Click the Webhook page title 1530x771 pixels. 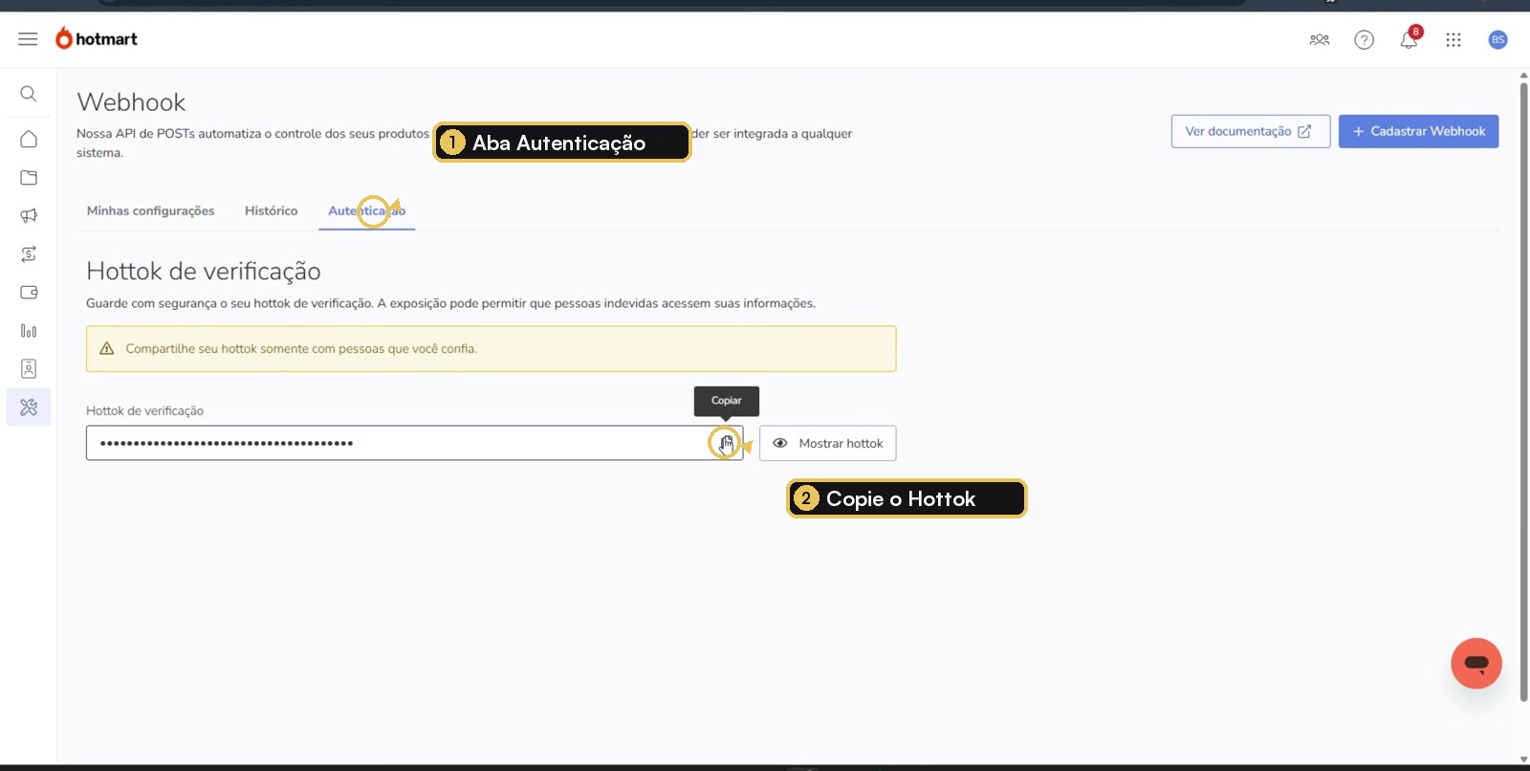click(132, 102)
